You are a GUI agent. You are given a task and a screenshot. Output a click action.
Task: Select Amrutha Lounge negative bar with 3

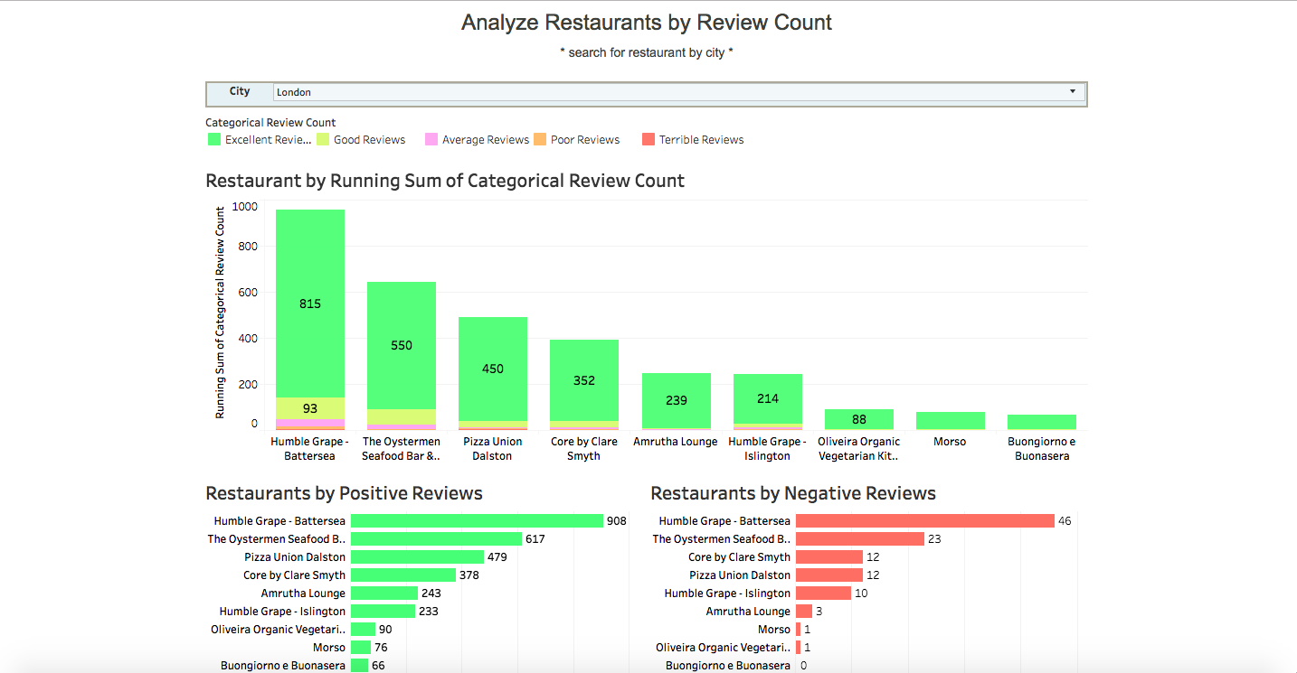pyautogui.click(x=804, y=612)
